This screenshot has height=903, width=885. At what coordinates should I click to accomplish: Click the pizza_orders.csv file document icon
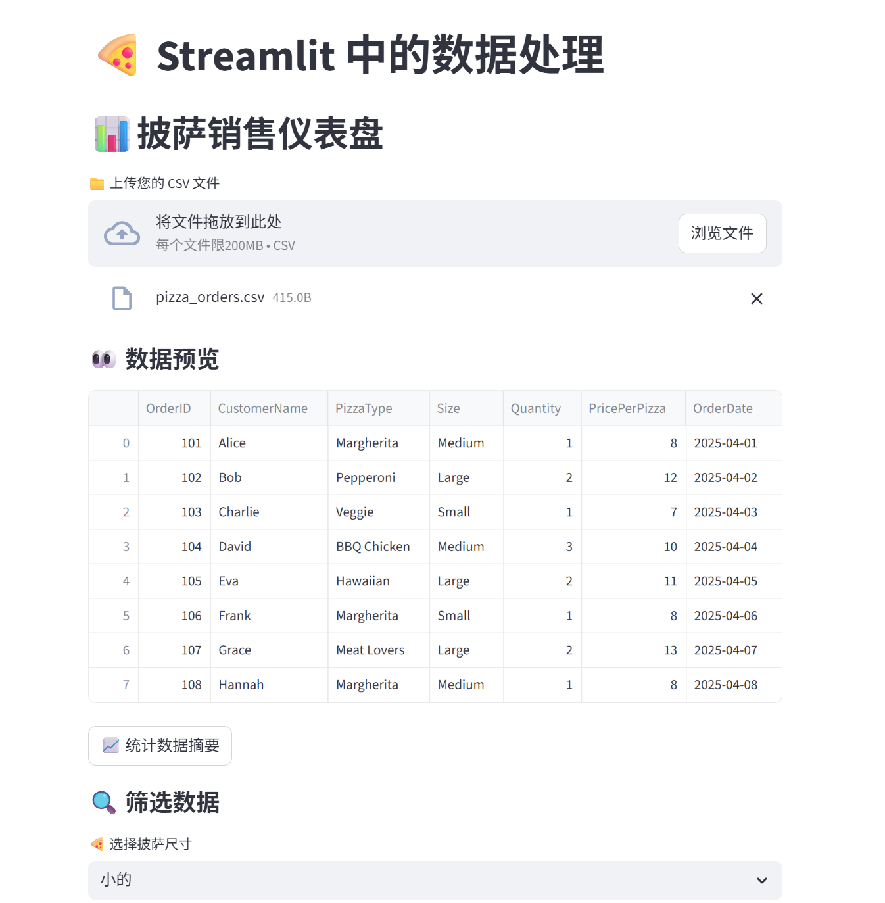[x=122, y=298]
